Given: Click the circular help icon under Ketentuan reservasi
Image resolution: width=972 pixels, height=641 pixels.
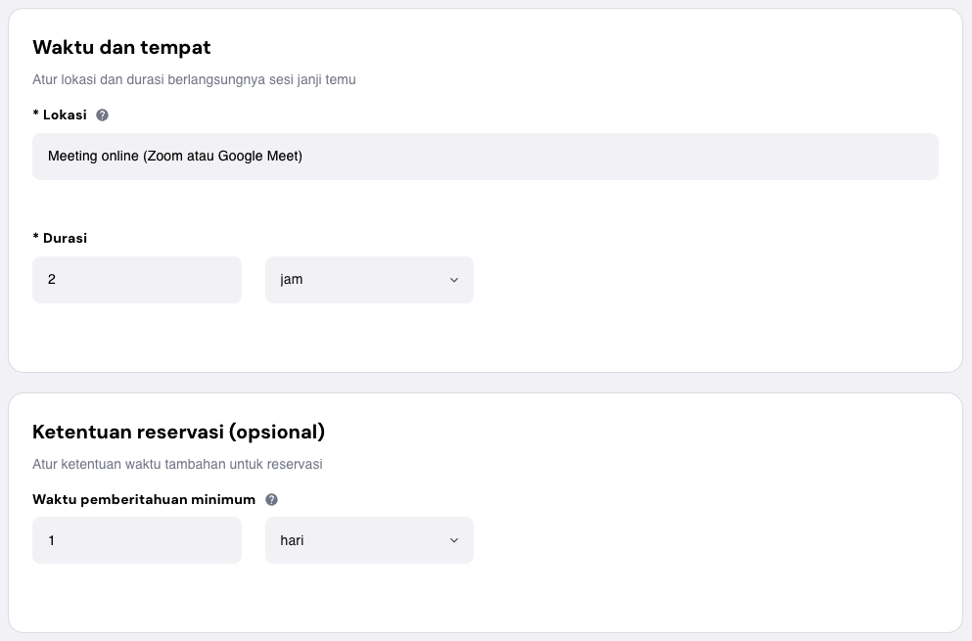Looking at the screenshot, I should [x=272, y=499].
